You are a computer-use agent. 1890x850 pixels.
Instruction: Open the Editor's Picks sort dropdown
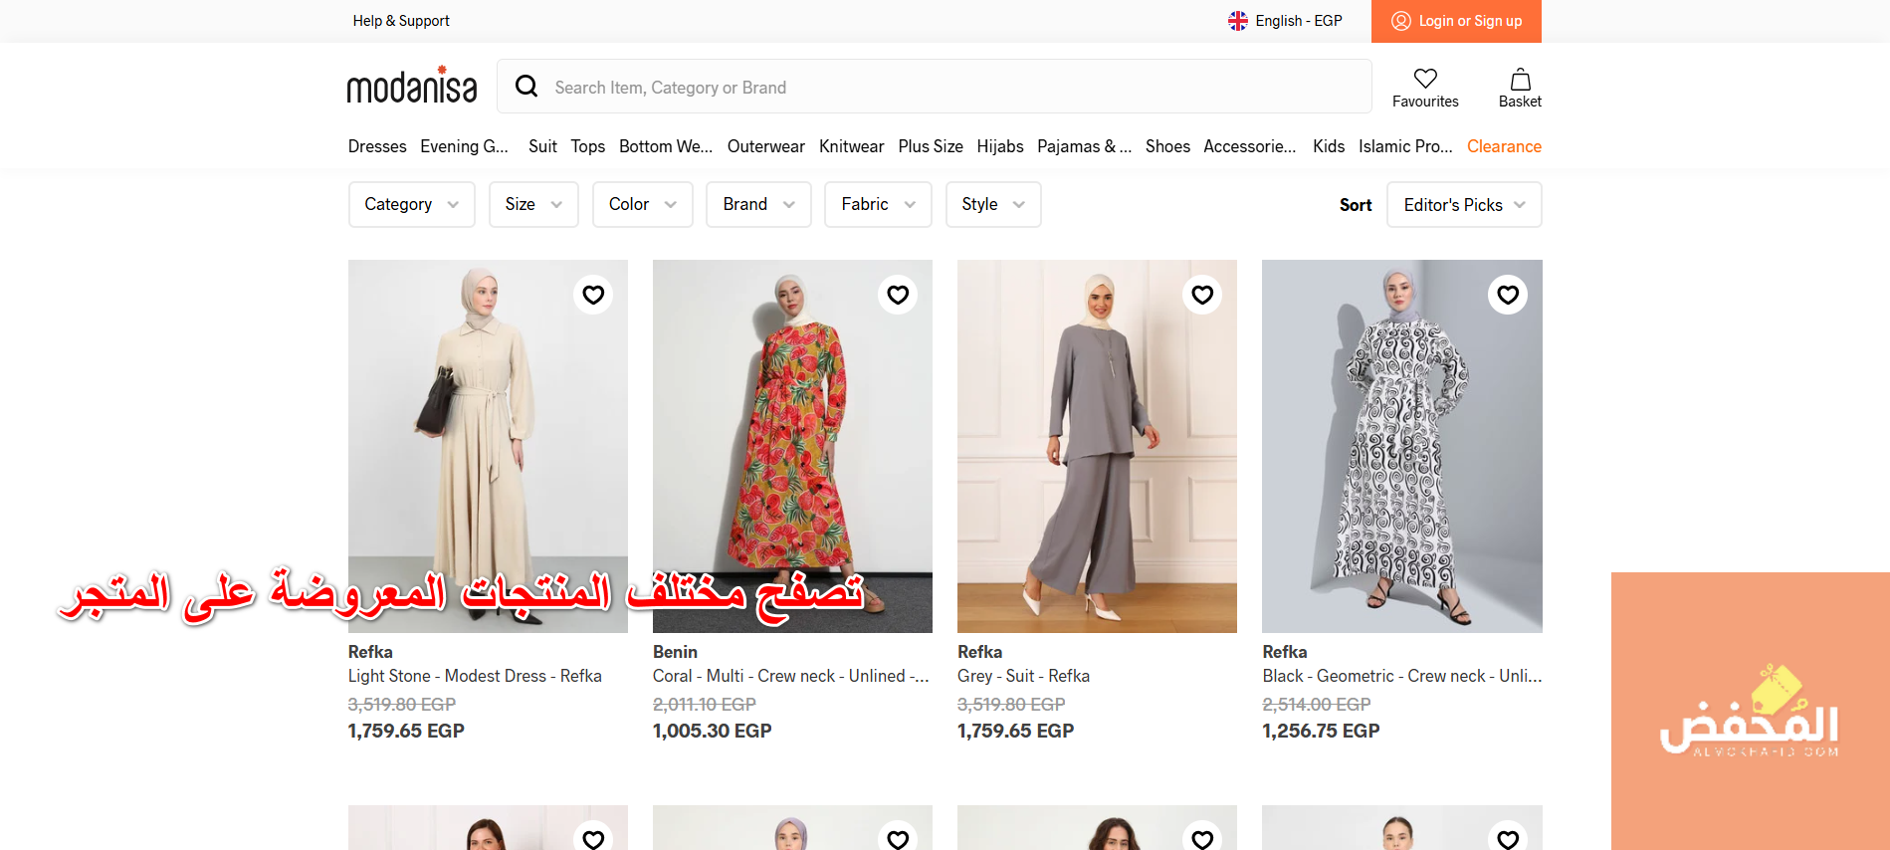point(1463,205)
